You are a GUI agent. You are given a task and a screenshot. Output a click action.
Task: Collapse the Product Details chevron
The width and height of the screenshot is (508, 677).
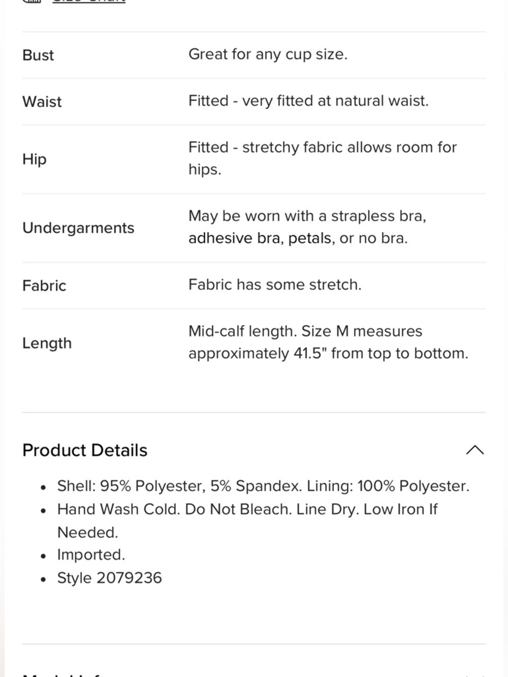tap(475, 450)
